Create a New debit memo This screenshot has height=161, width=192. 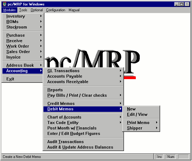(x=141, y=109)
